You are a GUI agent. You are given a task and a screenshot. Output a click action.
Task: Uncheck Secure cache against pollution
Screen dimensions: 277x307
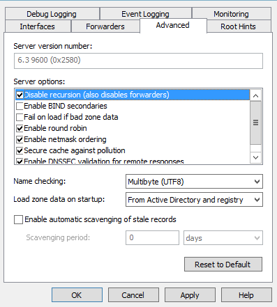point(20,150)
